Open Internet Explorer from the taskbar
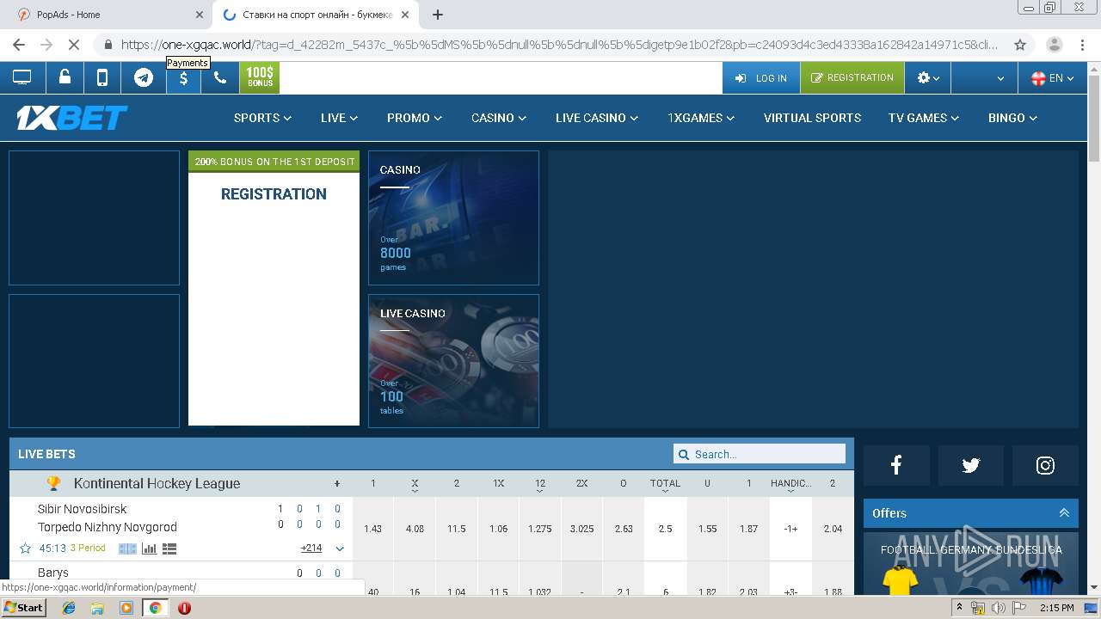Image resolution: width=1101 pixels, height=619 pixels. point(69,608)
